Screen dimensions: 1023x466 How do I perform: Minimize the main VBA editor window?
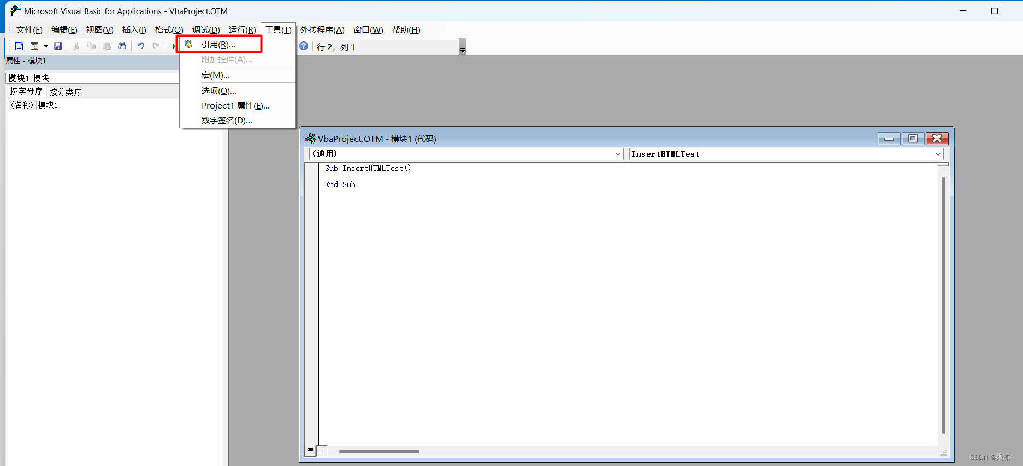click(963, 11)
